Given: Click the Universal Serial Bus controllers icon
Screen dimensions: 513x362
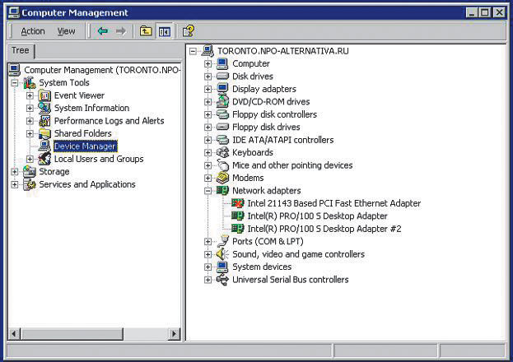Looking at the screenshot, I should 222,280.
